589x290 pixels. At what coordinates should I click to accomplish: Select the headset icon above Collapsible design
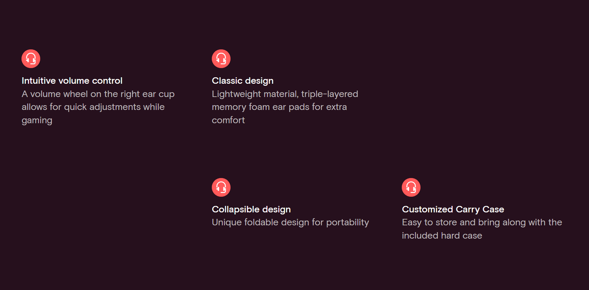click(221, 188)
